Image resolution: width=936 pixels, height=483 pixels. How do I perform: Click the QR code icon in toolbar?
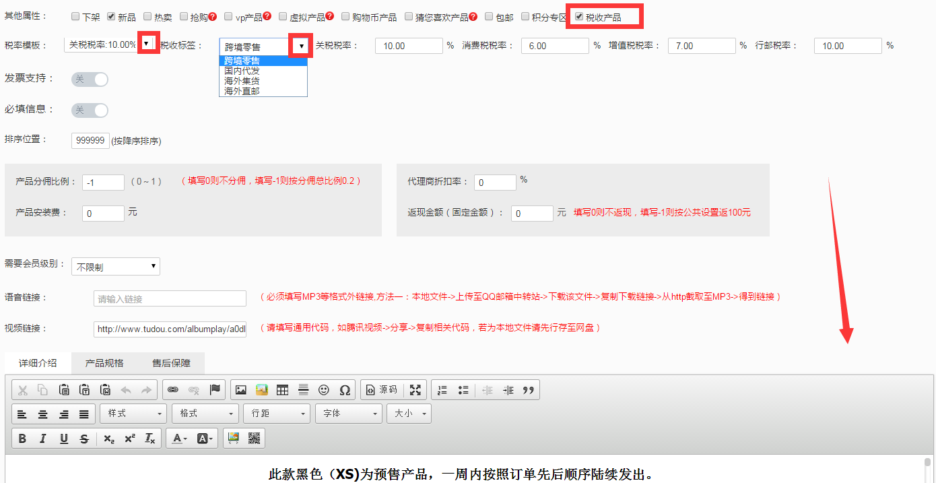[254, 439]
